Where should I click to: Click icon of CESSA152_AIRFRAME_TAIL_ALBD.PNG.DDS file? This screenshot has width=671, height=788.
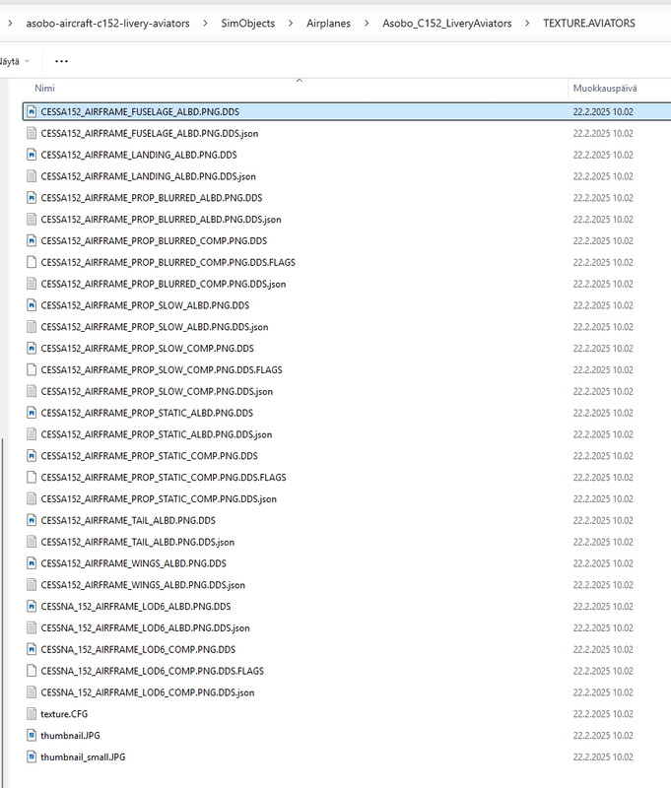pyautogui.click(x=32, y=520)
